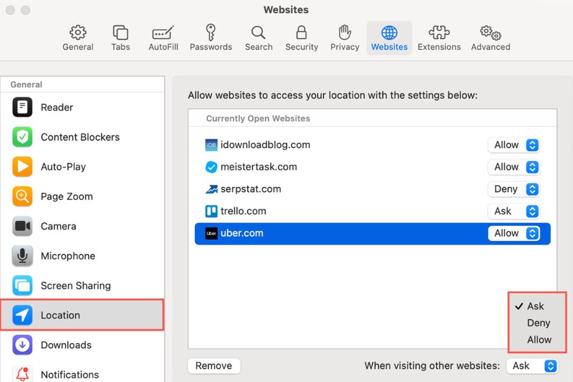Select the Notifications label in sidebar
Screen dimensions: 573x382
coord(70,375)
